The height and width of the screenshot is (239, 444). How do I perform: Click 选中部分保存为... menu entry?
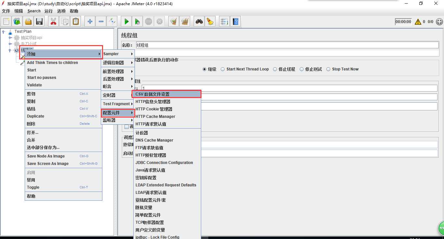coord(64,147)
